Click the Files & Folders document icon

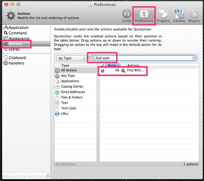[57, 98]
